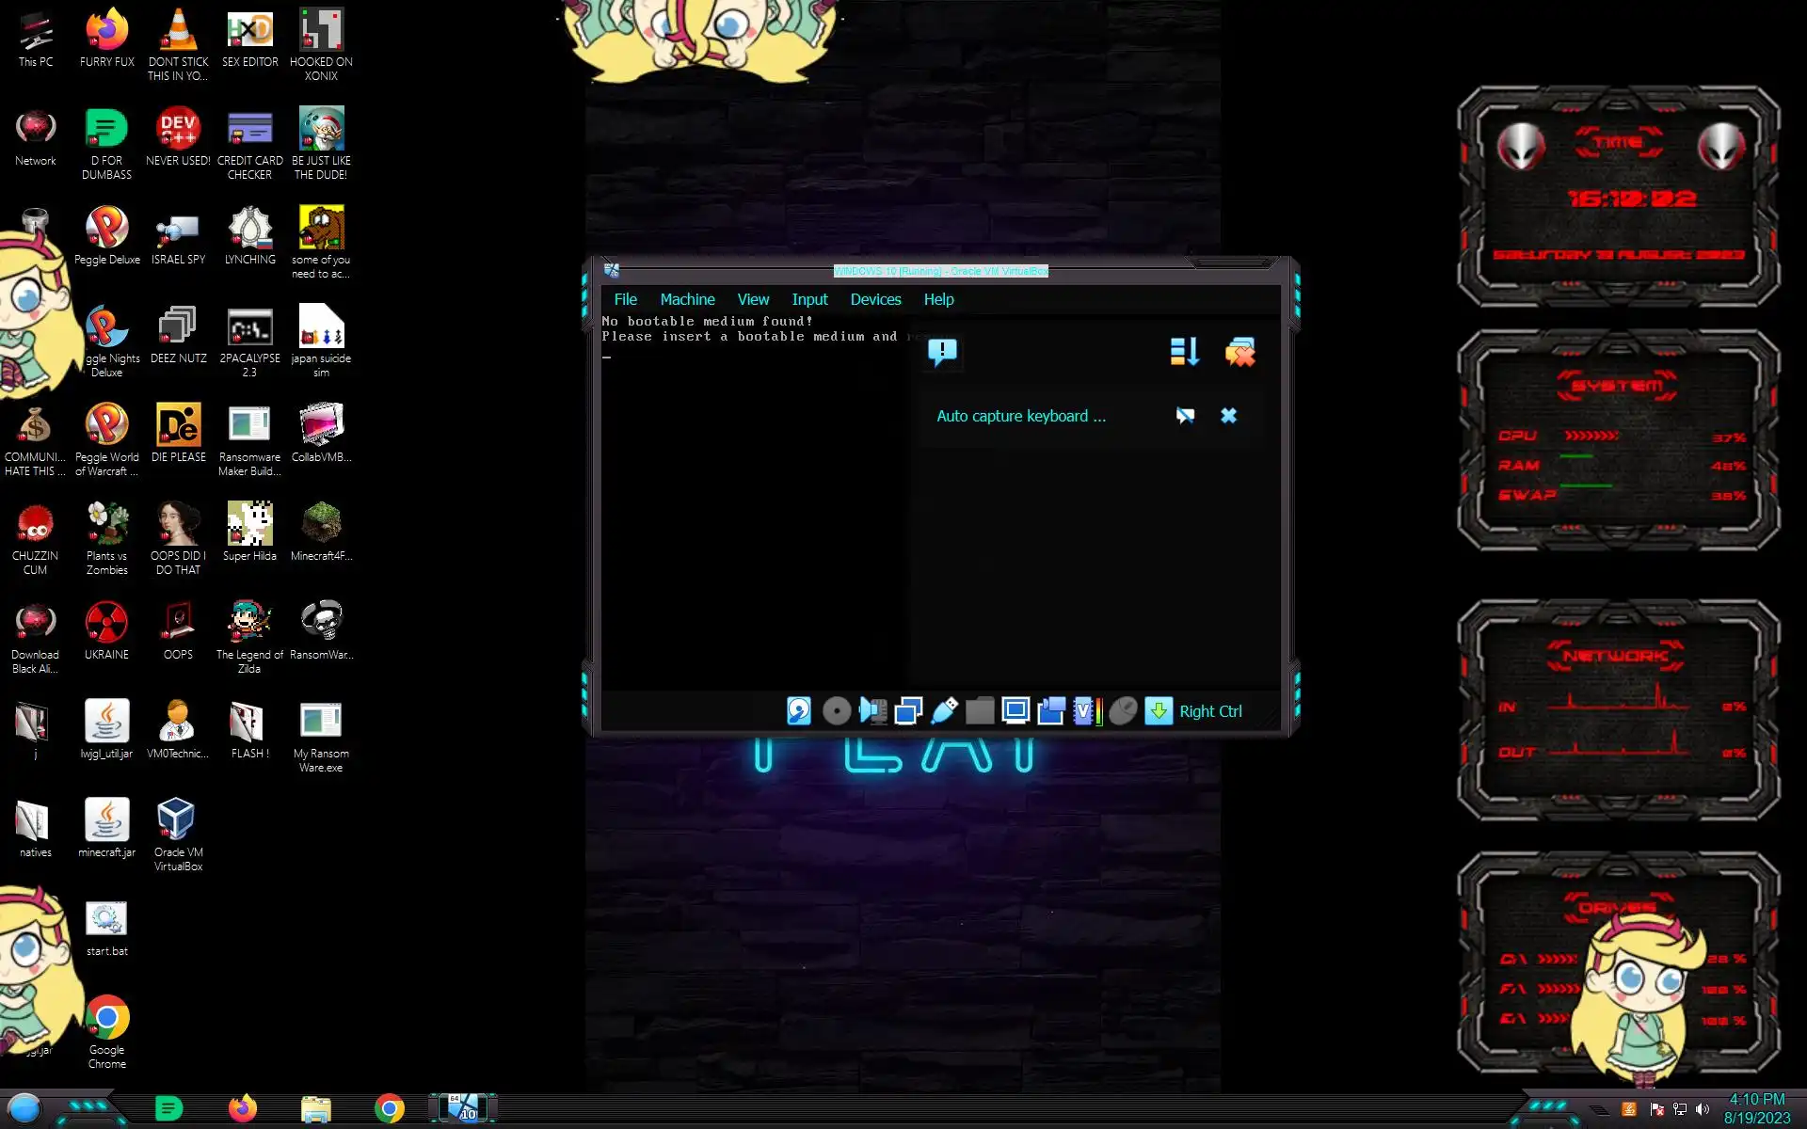This screenshot has width=1807, height=1129.
Task: Click the mouse integration status icon
Action: pos(1123,710)
